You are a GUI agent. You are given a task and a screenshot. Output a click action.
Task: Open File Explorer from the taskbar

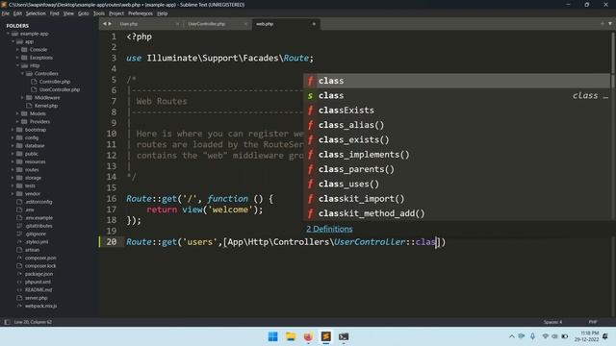pyautogui.click(x=291, y=336)
